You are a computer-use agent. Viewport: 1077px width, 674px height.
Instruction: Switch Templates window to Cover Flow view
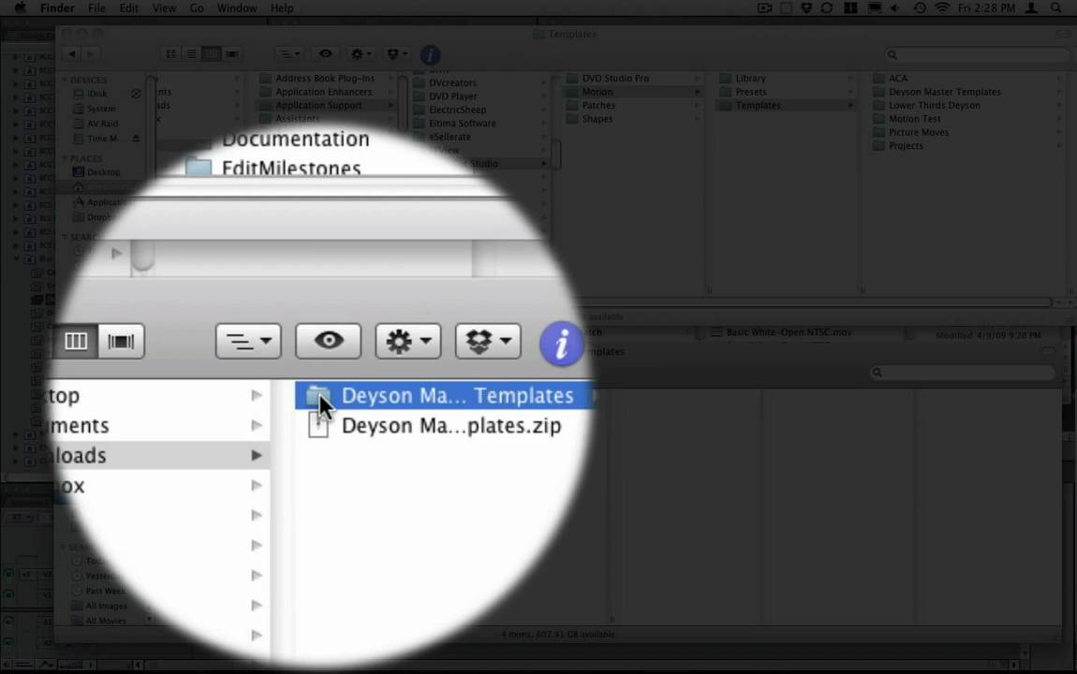coord(231,54)
